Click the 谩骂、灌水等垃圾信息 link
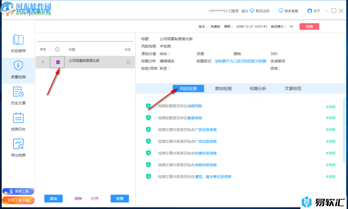The width and height of the screenshot is (348, 209). pyautogui.click(x=213, y=176)
